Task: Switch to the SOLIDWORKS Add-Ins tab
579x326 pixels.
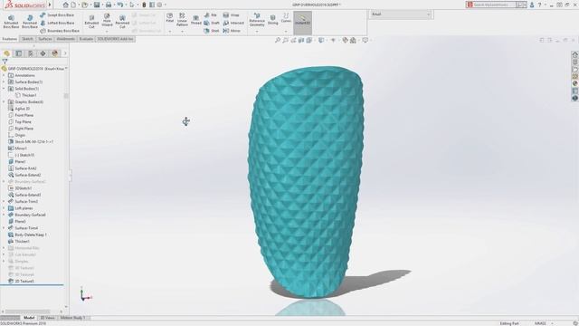Action: 115,39
